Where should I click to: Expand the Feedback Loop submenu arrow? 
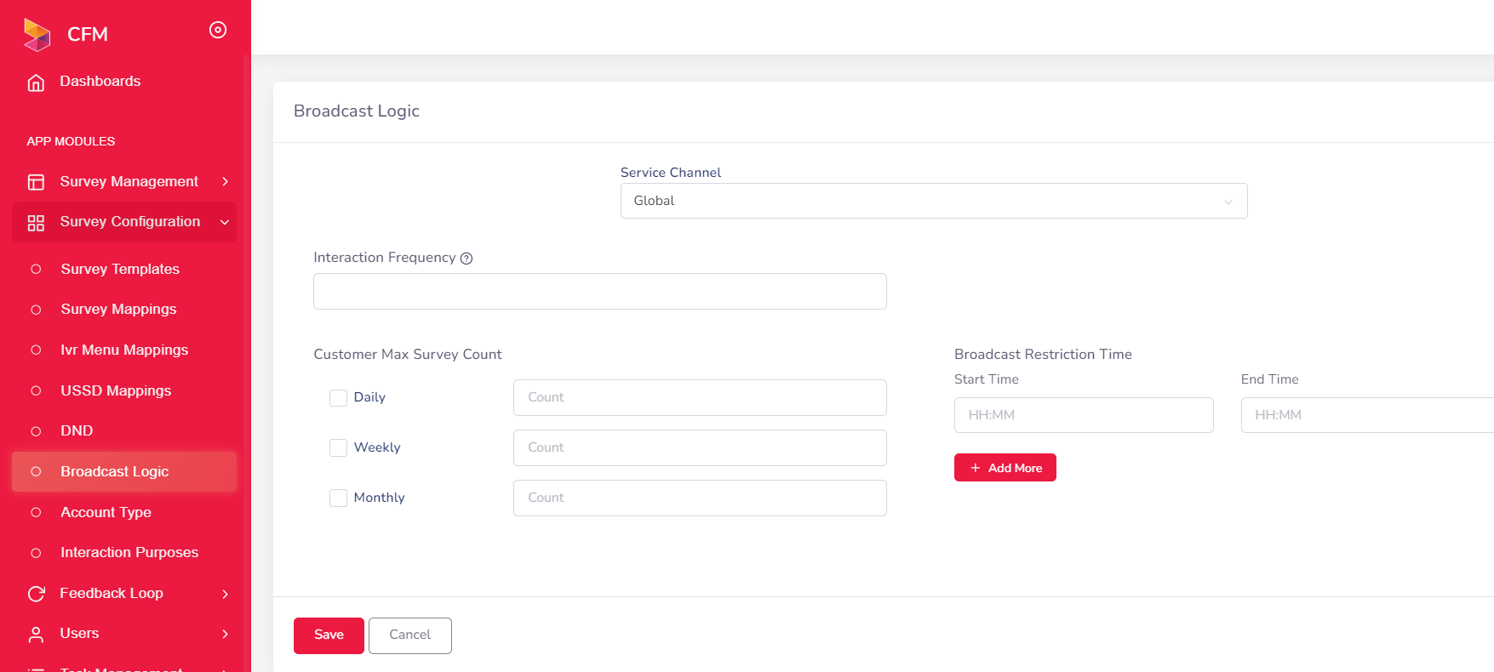click(225, 594)
